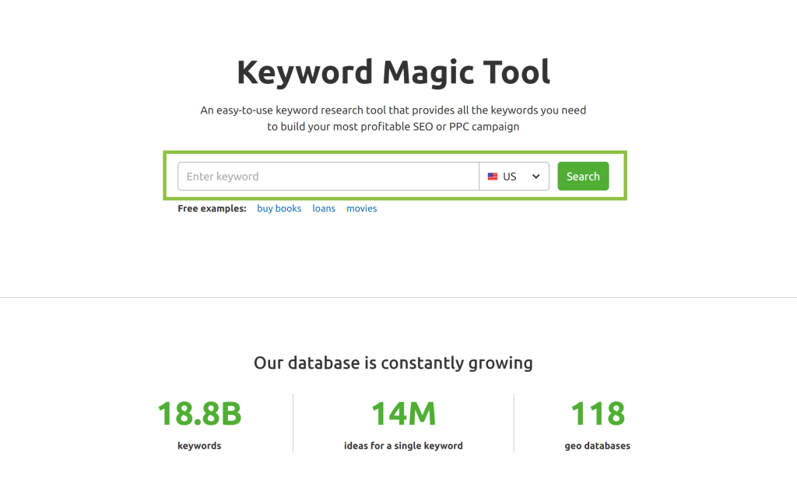Screen dimensions: 797x487
Task: Click 'Our database is constantly growing' heading
Action: point(393,363)
